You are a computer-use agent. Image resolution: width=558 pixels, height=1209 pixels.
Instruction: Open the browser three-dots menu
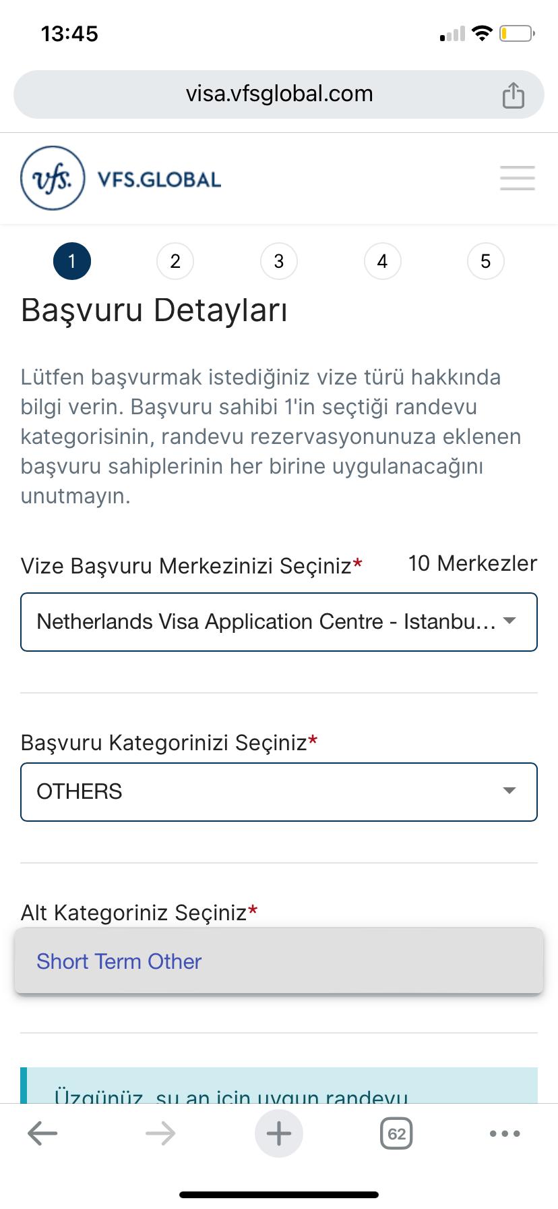[505, 1133]
